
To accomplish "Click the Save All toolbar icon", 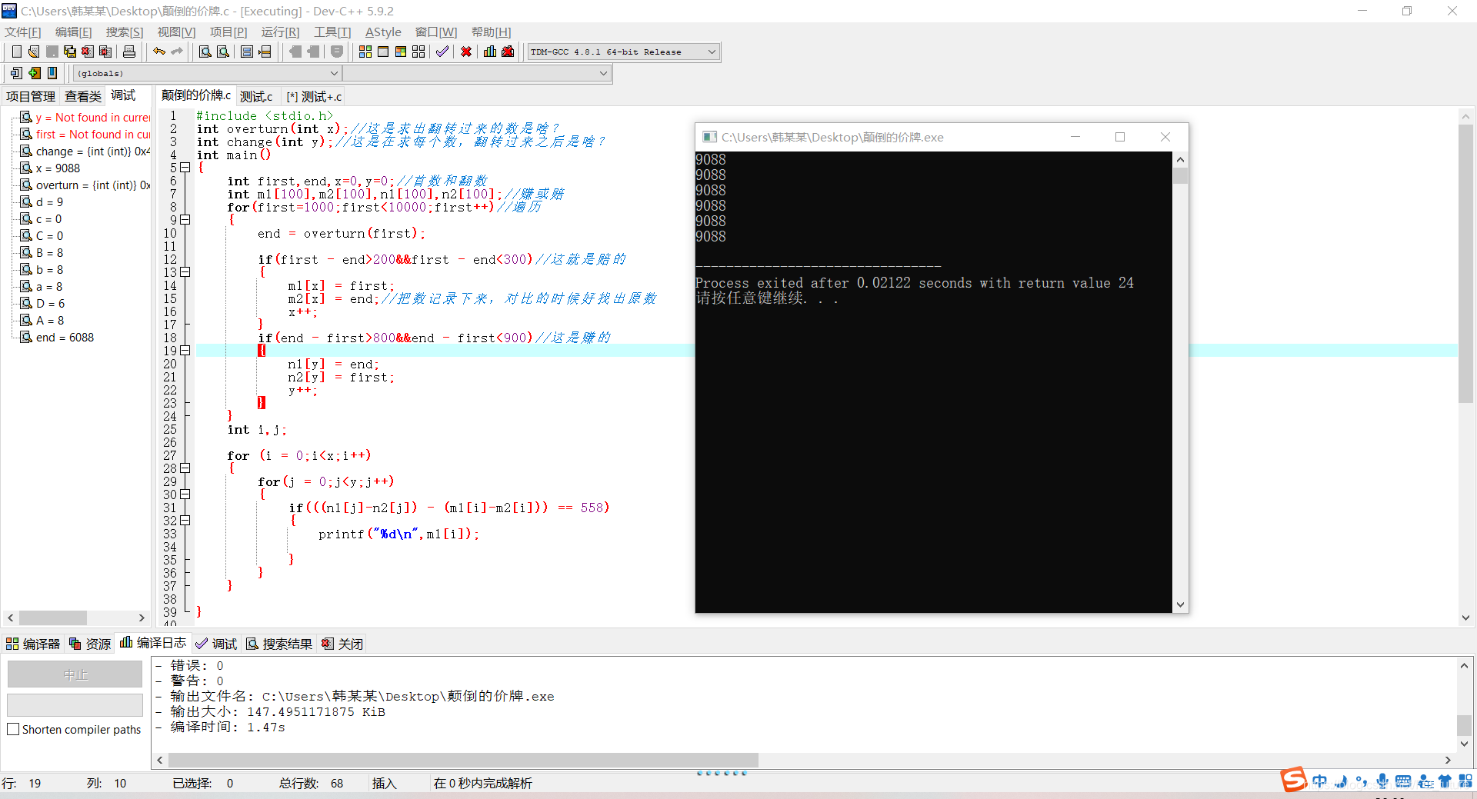I will [x=70, y=52].
